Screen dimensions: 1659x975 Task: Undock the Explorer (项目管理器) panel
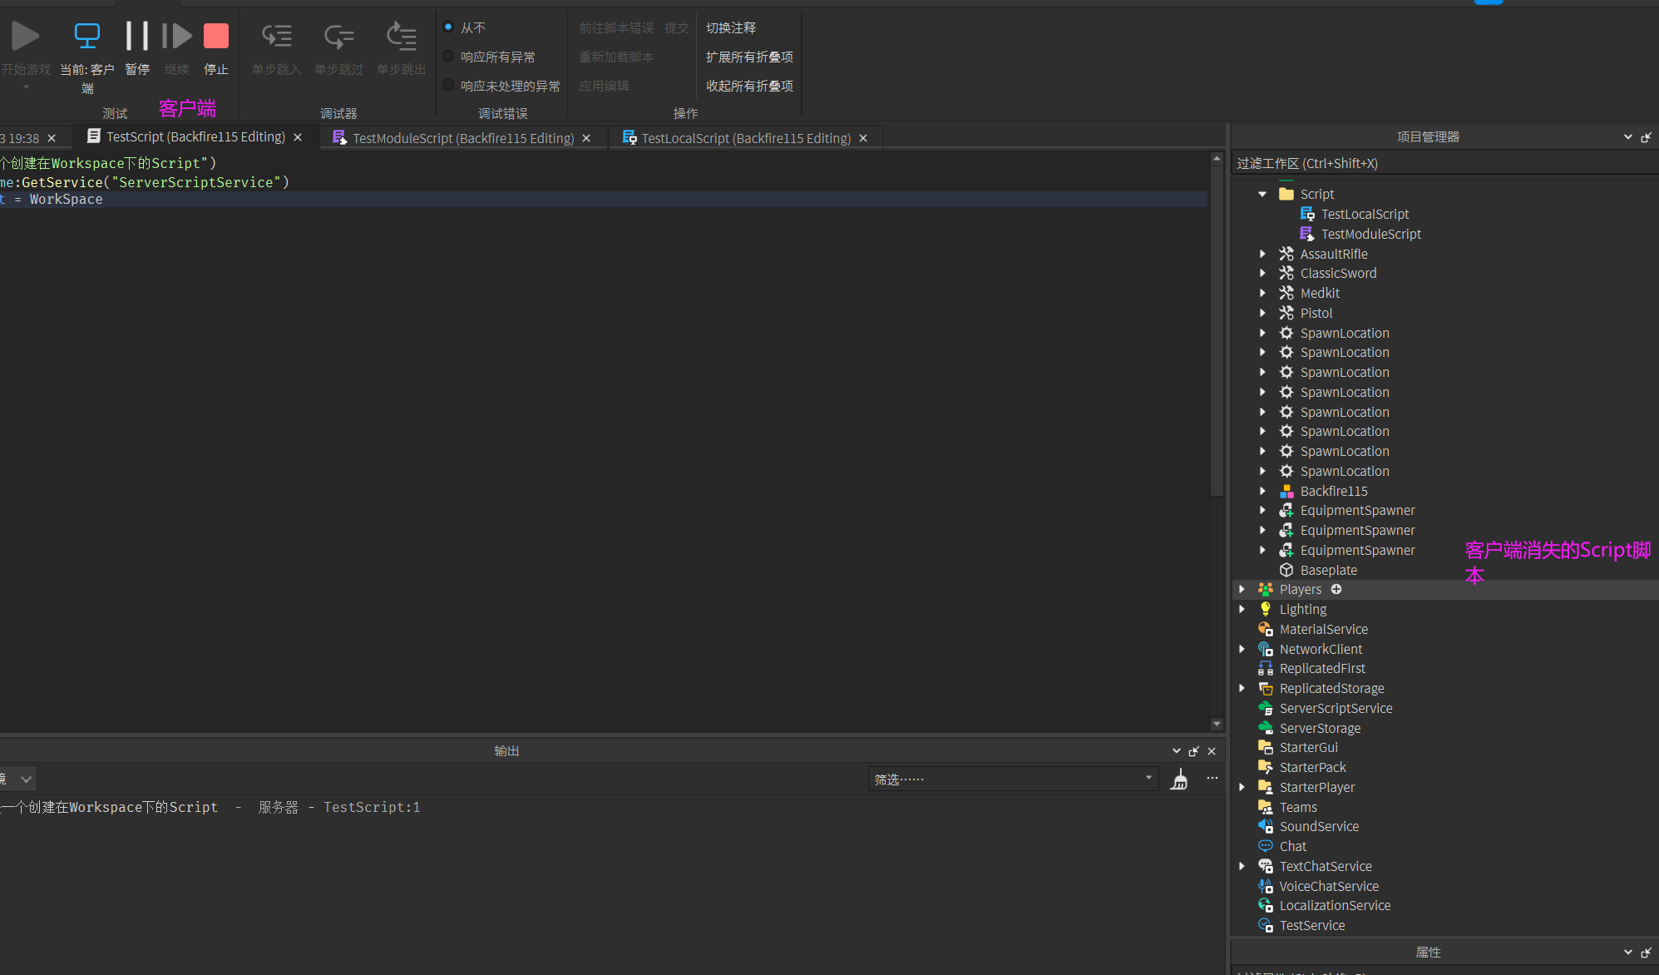click(1646, 137)
